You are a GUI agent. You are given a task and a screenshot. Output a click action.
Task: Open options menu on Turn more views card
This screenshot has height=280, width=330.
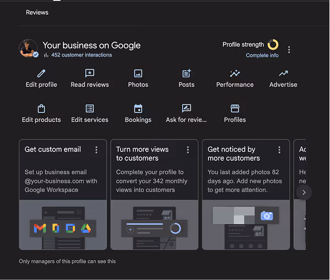[x=188, y=150]
